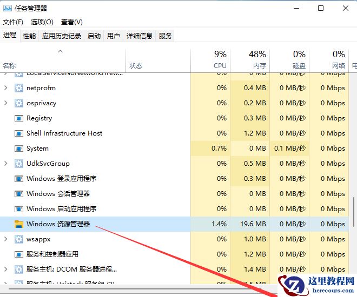Image resolution: width=357 pixels, height=297 pixels.
Task: Select the netprofm row name
Action: [41, 88]
